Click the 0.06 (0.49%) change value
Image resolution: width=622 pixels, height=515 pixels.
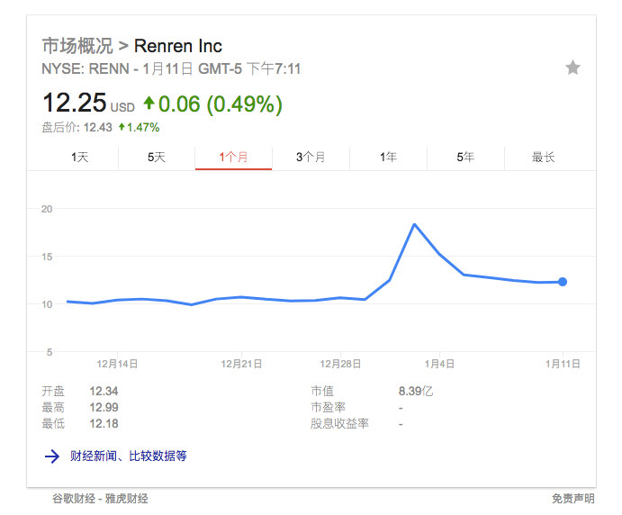pyautogui.click(x=221, y=104)
